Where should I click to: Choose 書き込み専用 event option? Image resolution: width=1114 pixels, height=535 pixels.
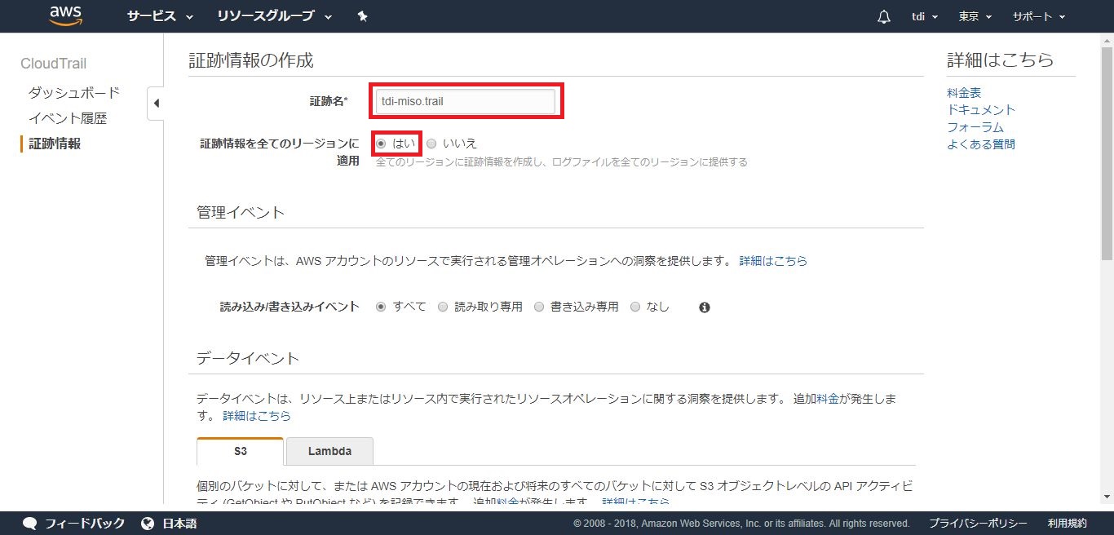tap(539, 307)
